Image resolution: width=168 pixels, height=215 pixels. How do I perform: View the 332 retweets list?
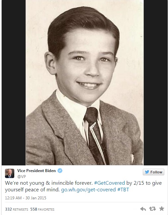point(17,209)
